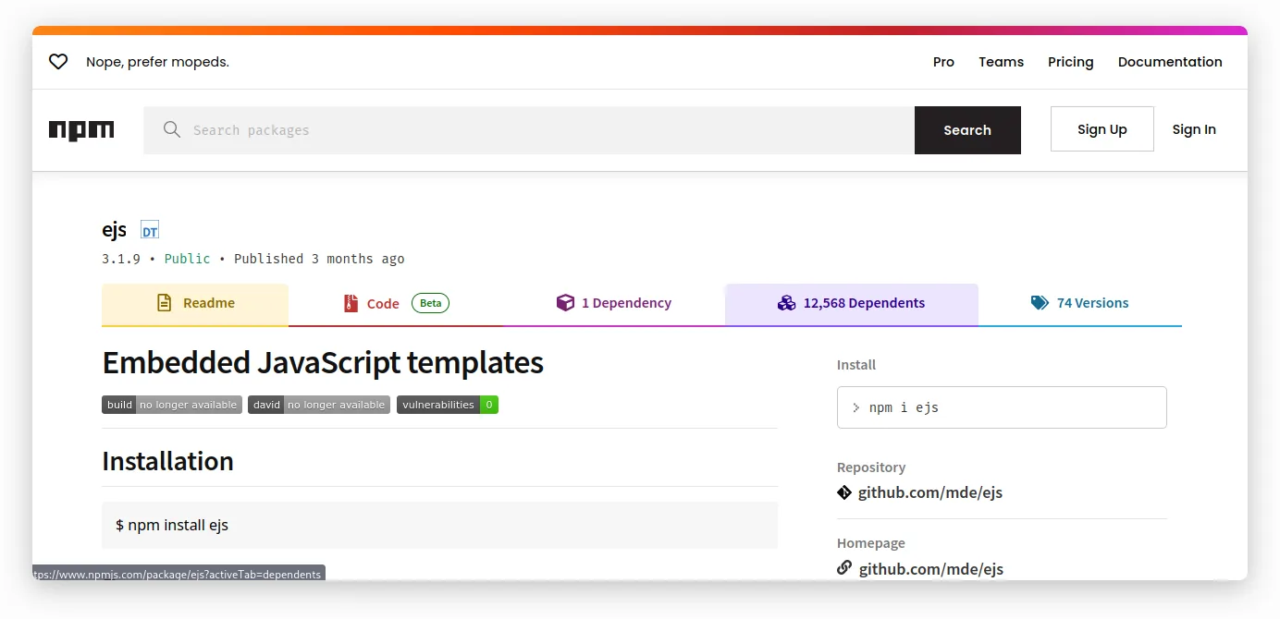The image size is (1280, 619).
Task: Open the Documentation link in header
Action: (1170, 62)
